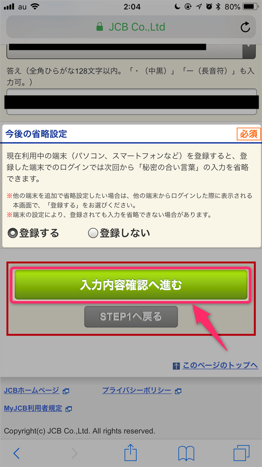The image size is (262, 467).
Task: Tap the Safari back arrow
Action: [x=17, y=453]
